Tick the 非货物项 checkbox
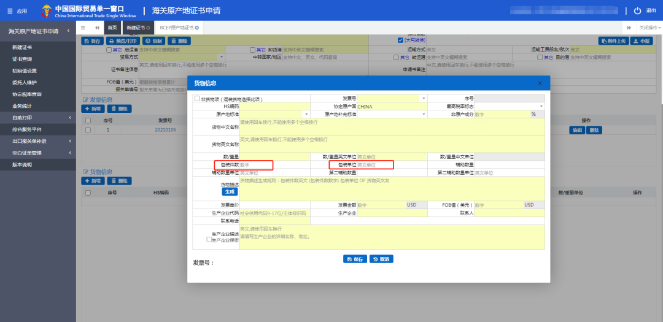Viewport: 663px width, 322px height. pyautogui.click(x=197, y=98)
